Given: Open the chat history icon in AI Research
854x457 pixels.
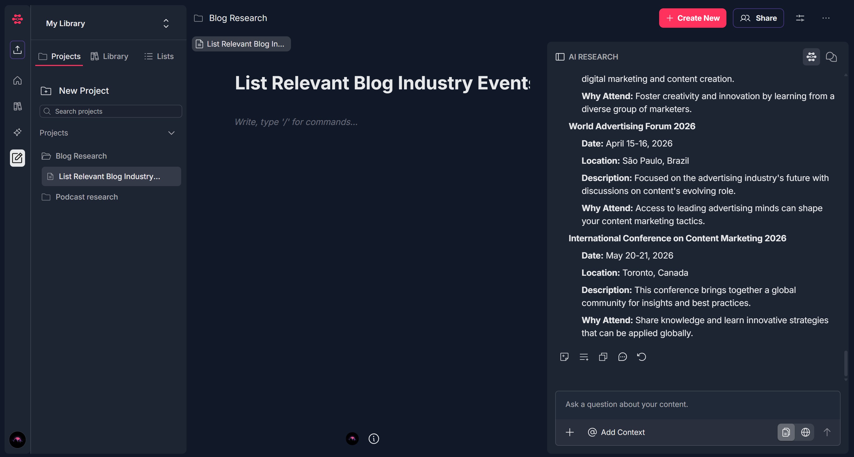Looking at the screenshot, I should [831, 57].
